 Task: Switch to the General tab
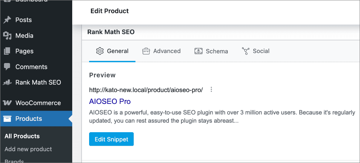point(112,51)
